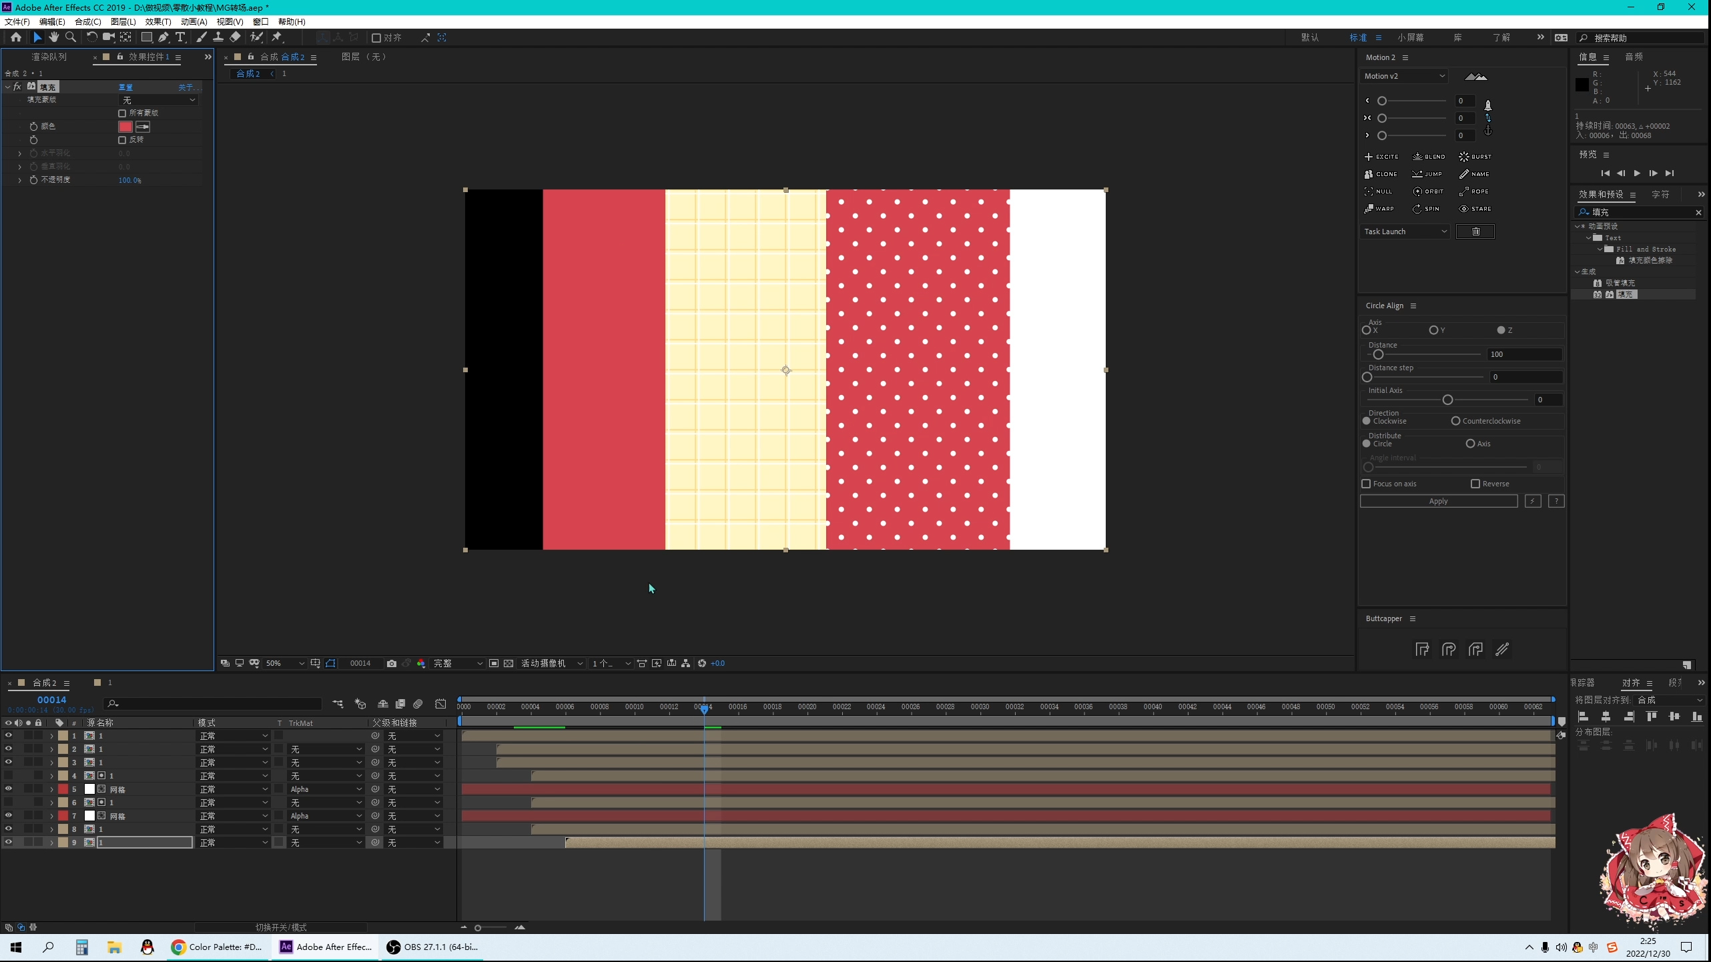Select the Hand tool in toolbar
Screen dimensions: 1711x962
click(53, 37)
